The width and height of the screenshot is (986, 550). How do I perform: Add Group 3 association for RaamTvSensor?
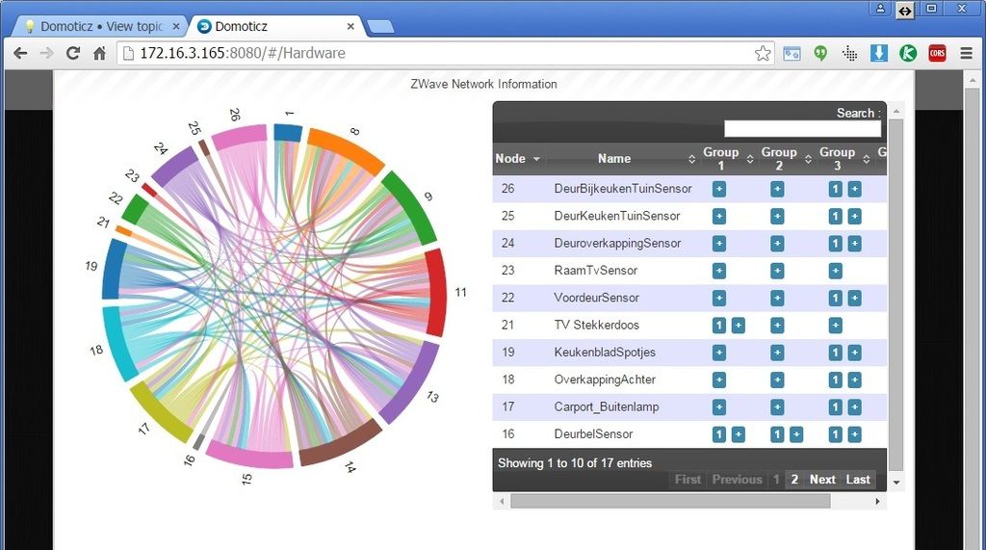tap(835, 271)
